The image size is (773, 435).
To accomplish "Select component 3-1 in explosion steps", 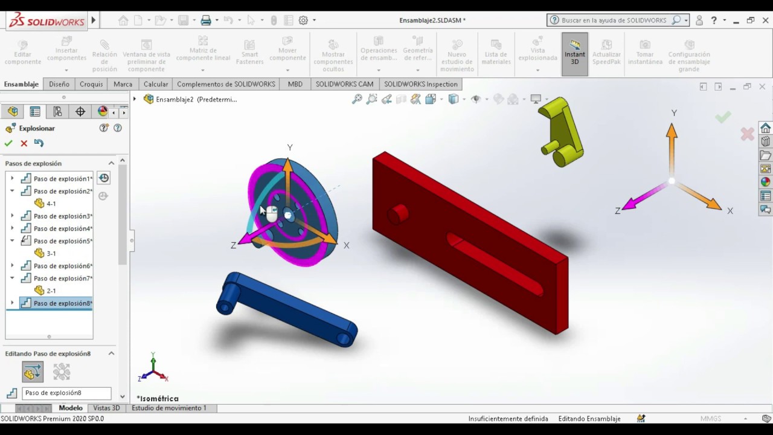I will click(45, 253).
